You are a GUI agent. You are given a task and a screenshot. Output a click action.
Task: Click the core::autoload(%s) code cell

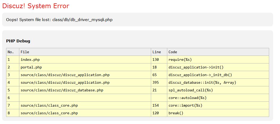point(218,98)
